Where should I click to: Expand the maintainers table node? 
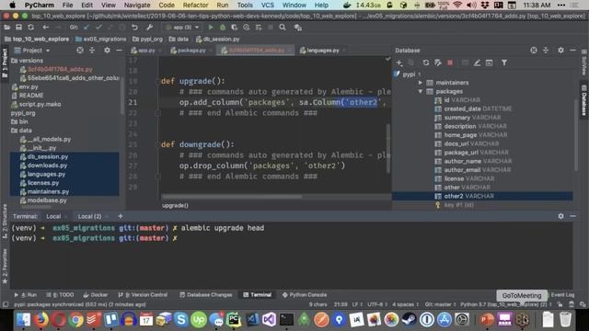(x=421, y=83)
